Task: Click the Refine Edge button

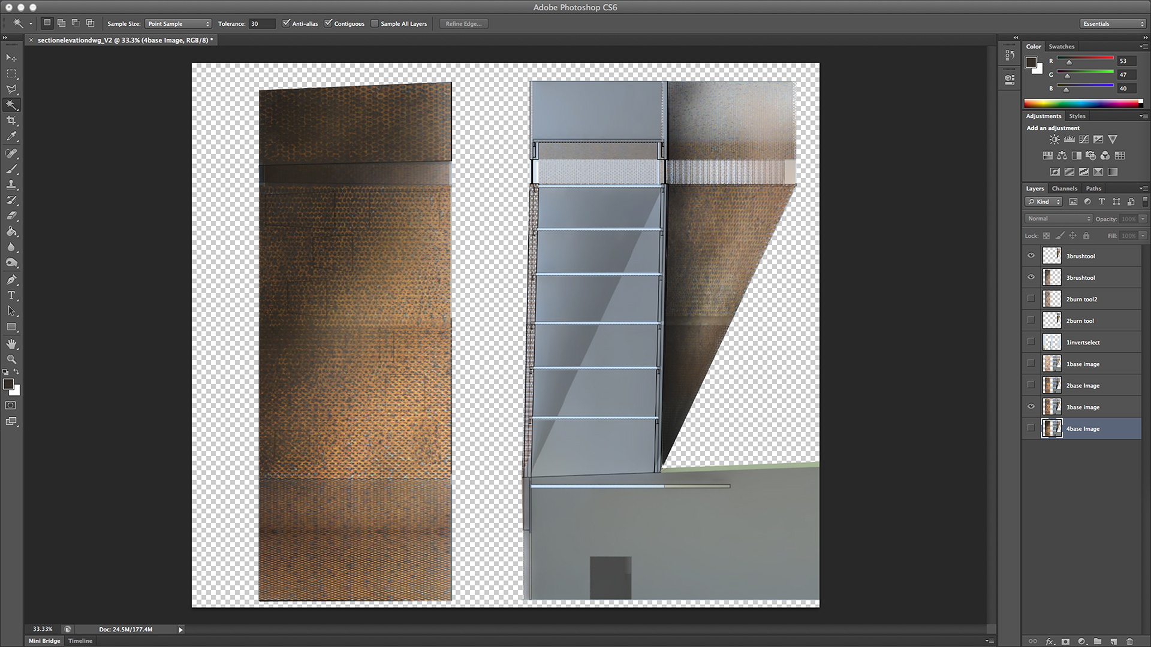Action: tap(463, 23)
